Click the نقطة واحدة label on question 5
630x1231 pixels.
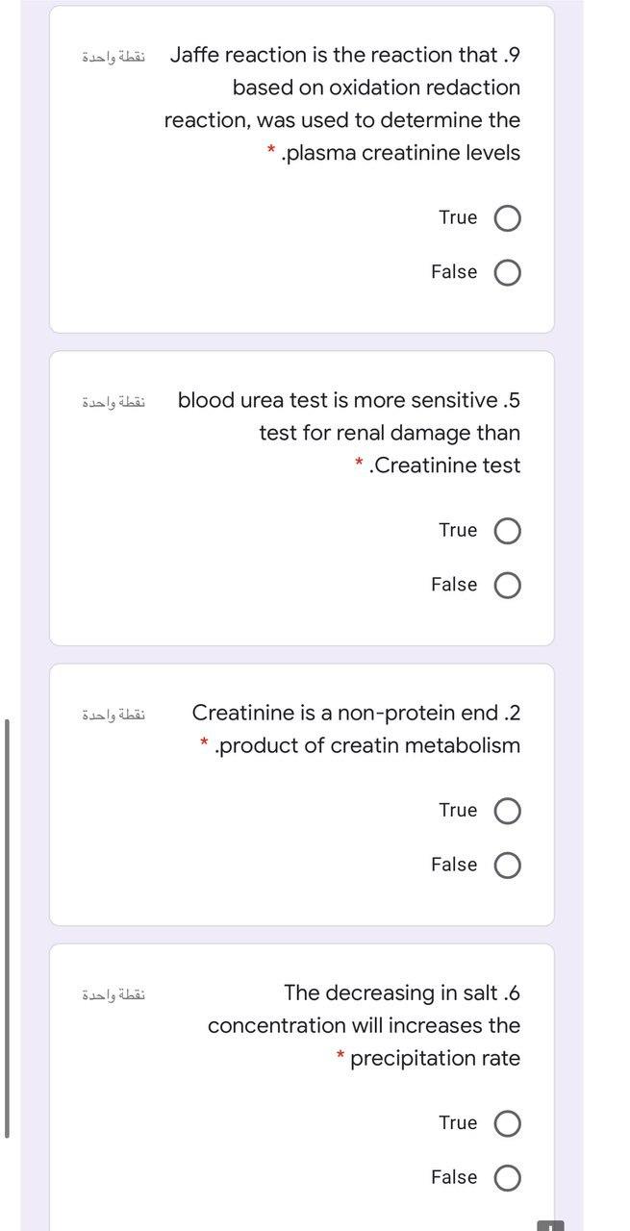[113, 401]
